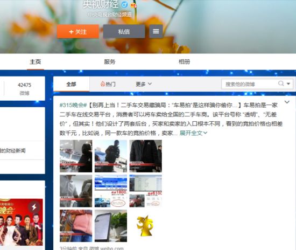Open screenshot thumbnail showing 1800 price
The width and height of the screenshot is (296, 250).
coord(111,191)
